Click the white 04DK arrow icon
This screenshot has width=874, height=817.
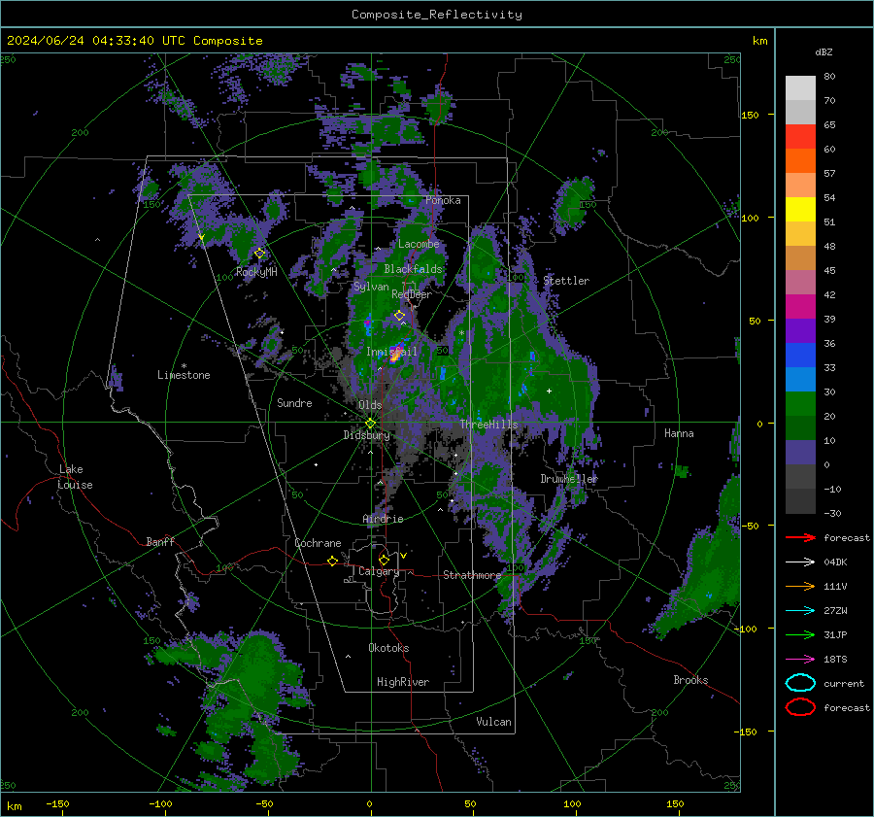[x=800, y=562]
